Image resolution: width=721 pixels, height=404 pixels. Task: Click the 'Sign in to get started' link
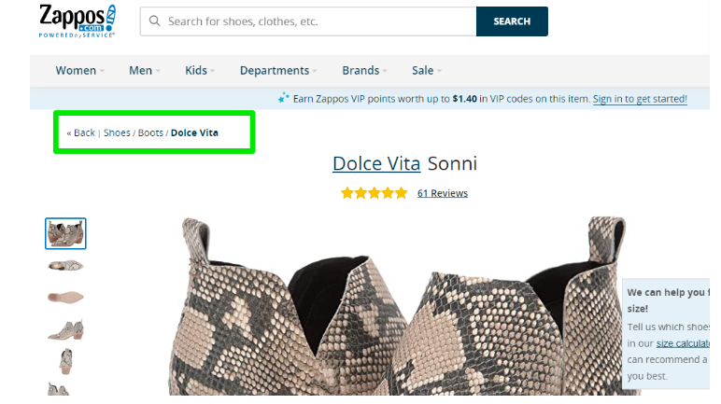click(x=640, y=99)
